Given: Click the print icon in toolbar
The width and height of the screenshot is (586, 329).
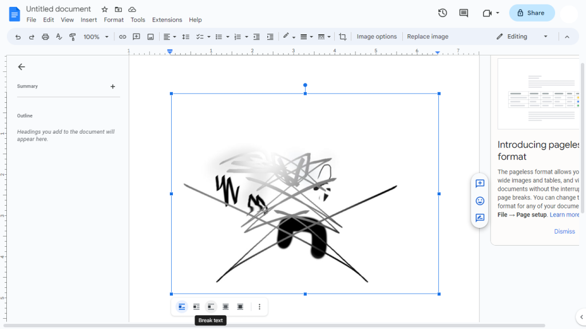Looking at the screenshot, I should 45,37.
